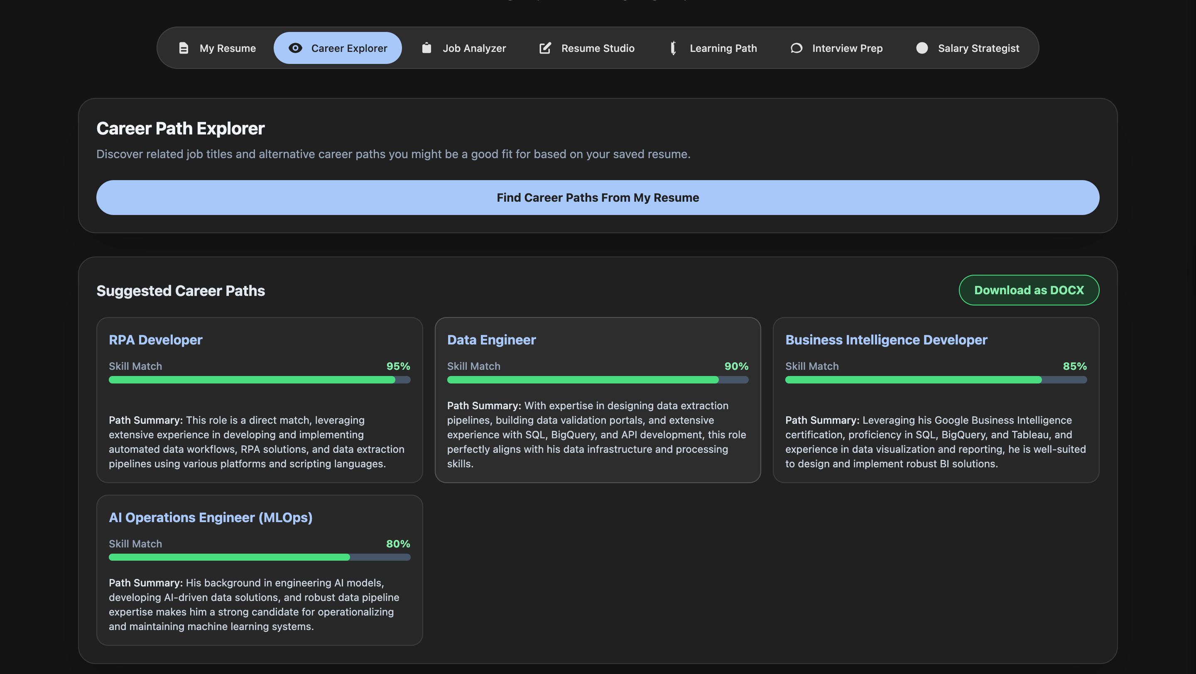Click the RPA Developer title

click(156, 339)
